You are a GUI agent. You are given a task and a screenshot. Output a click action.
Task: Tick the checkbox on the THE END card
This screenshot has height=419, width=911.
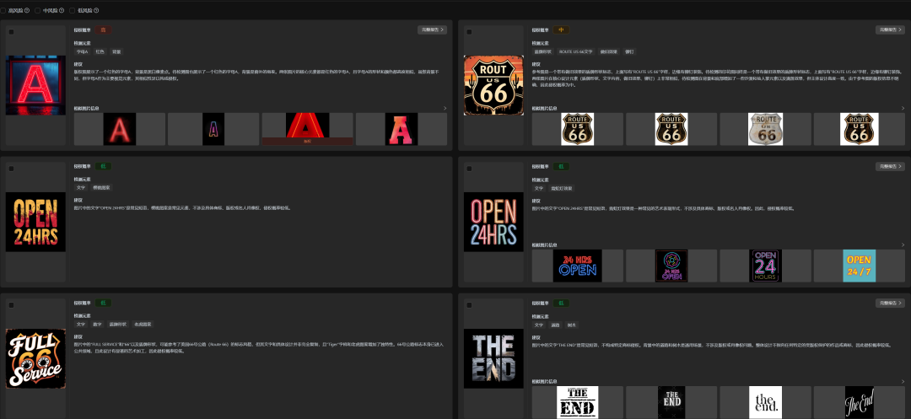469,305
